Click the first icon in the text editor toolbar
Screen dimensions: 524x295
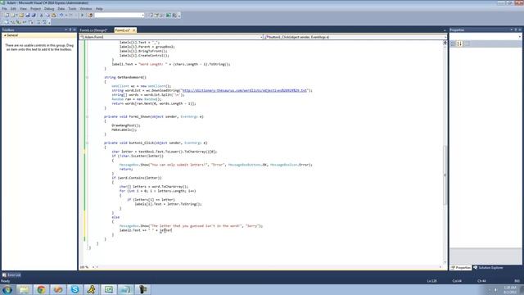coord(6,22)
